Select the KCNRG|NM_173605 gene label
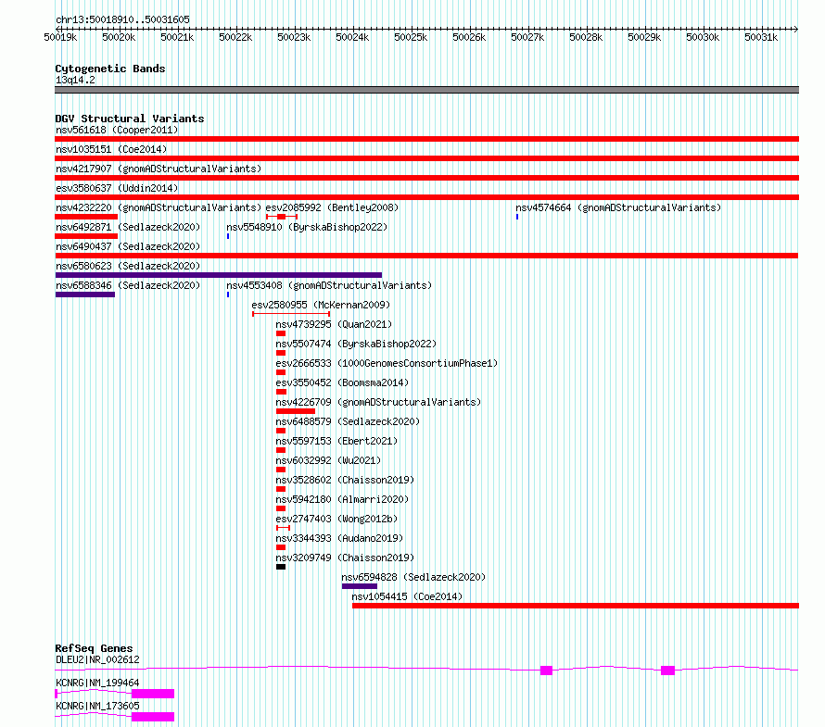The image size is (825, 727). click(97, 706)
